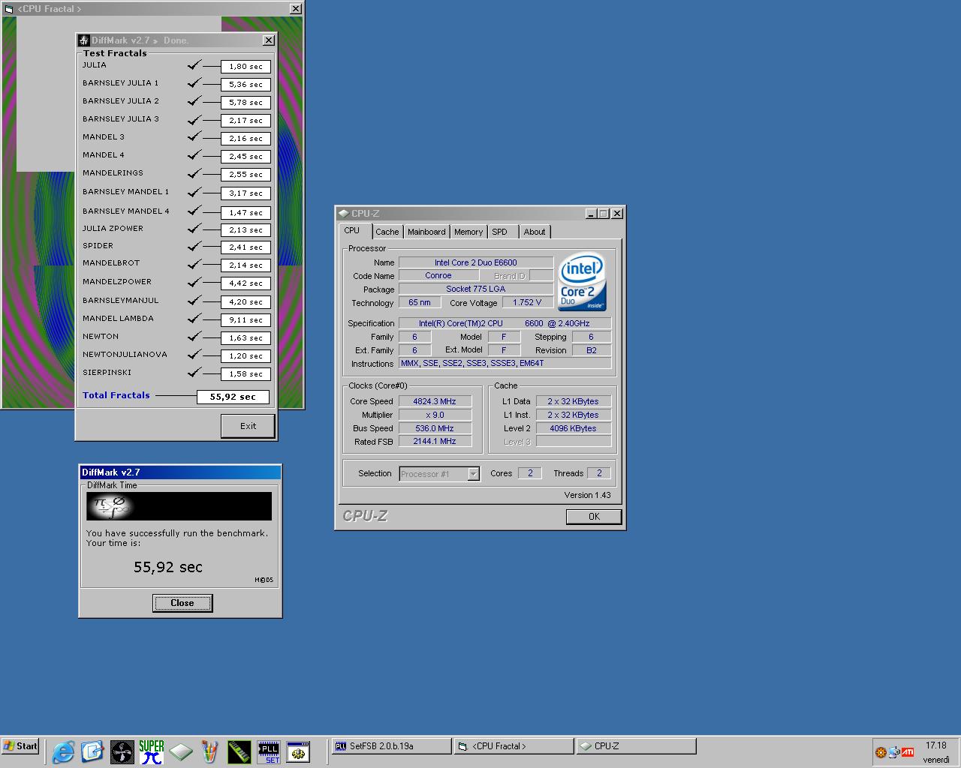
Task: Click the Bus Speed 536.0 MHz value
Action: tap(435, 428)
